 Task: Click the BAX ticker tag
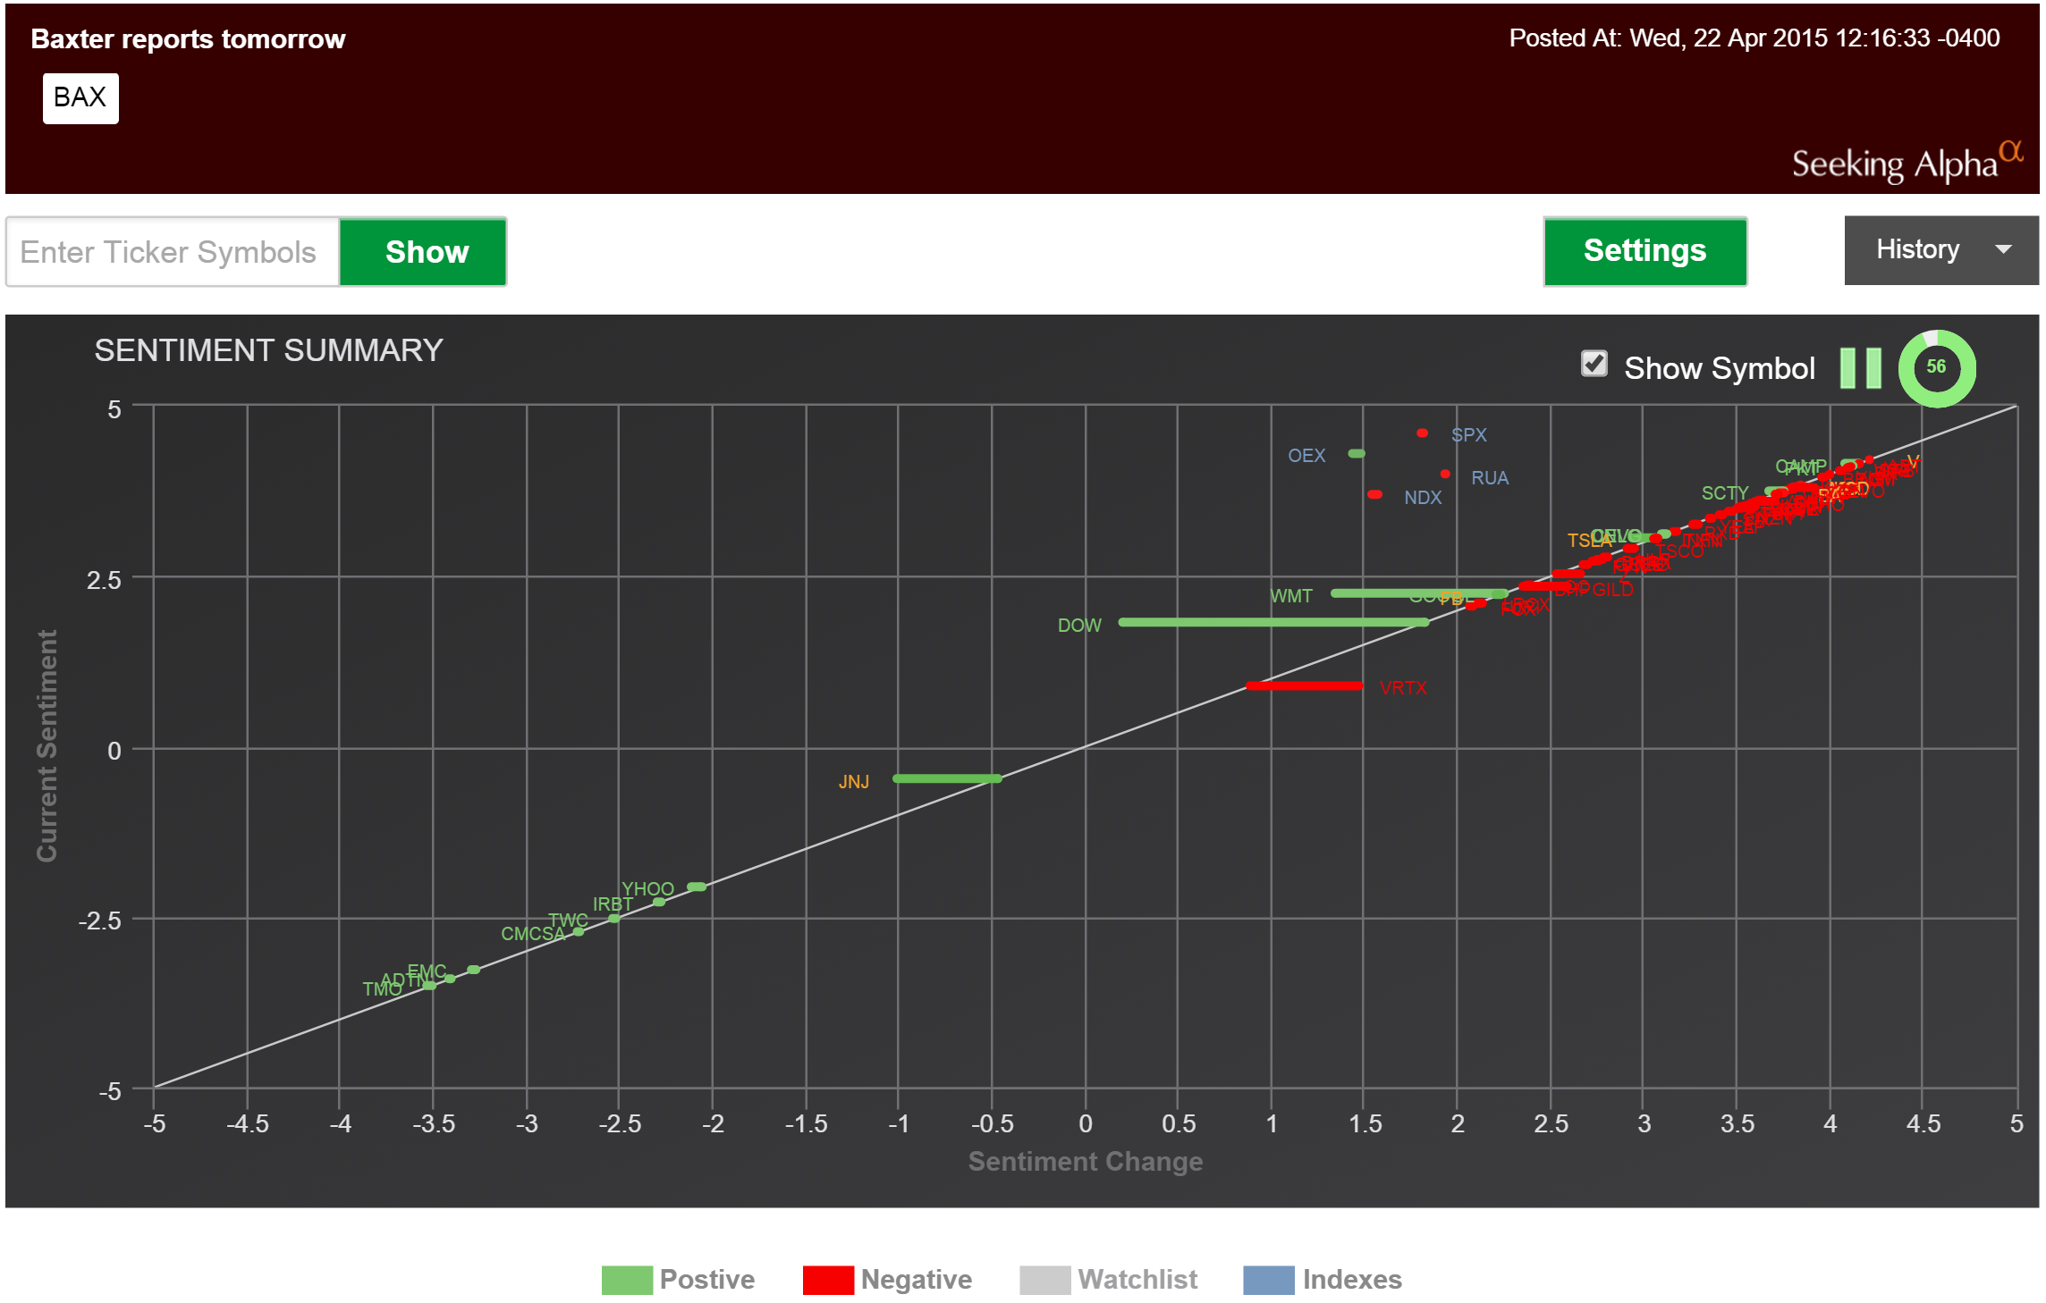point(80,97)
